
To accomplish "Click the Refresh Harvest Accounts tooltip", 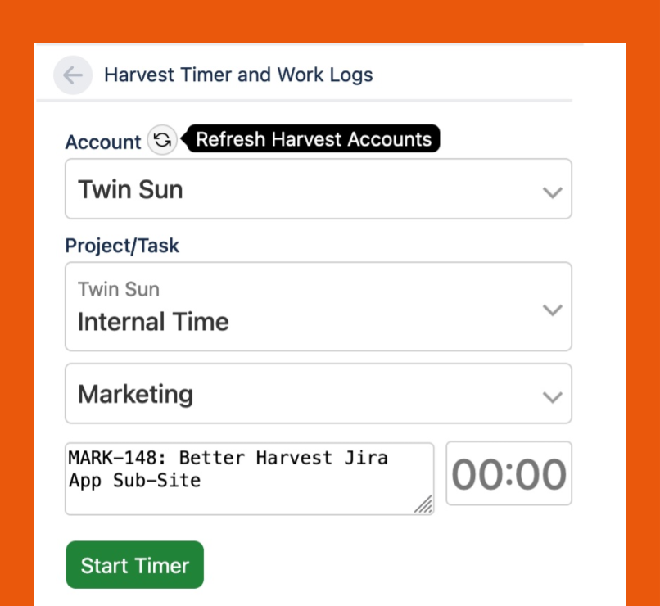I will pos(313,139).
